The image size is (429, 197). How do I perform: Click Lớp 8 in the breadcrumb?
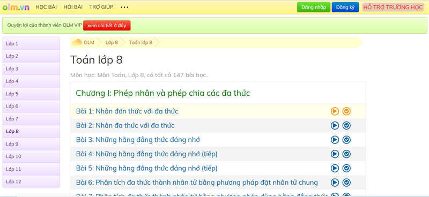112,43
